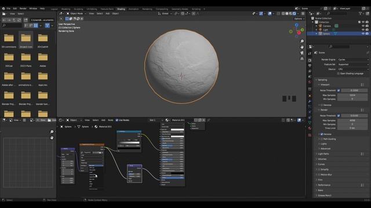The image size is (371, 208).
Task: Click the pause viewport render icon
Action: [x=303, y=14]
